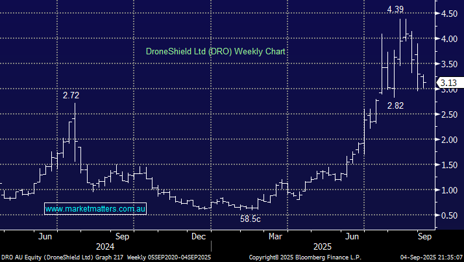464x262 pixels.
Task: Click the 2025 year label
Action: point(323,246)
